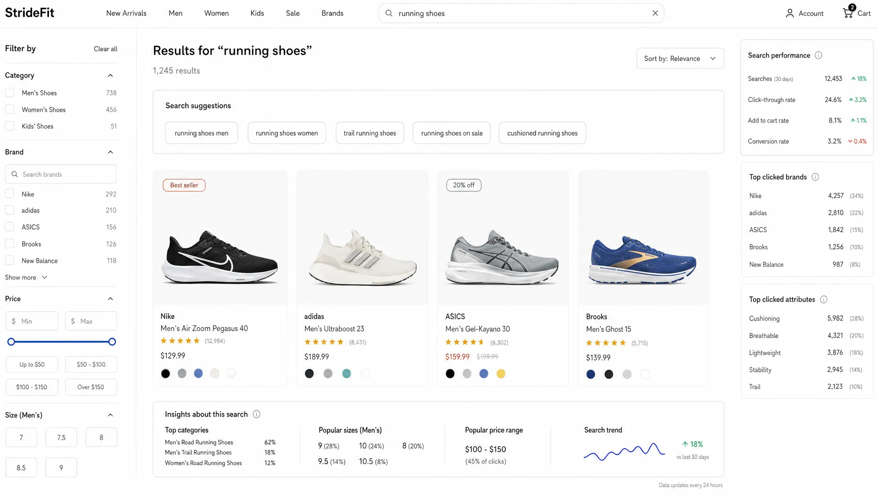Click star rating of Men's Ultraboost 23
Viewport: 878px width, 497px height.
pos(324,342)
